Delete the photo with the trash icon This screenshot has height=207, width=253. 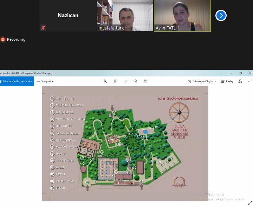pos(115,81)
